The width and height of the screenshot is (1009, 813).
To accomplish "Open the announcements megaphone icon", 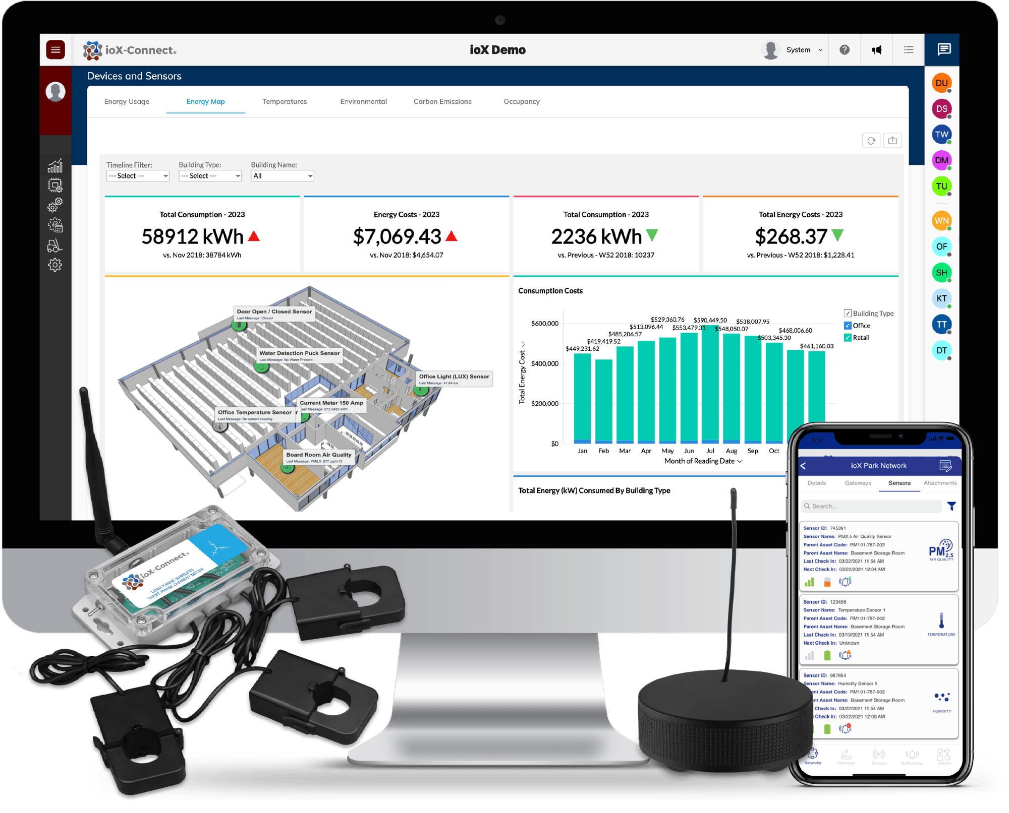I will tap(877, 49).
